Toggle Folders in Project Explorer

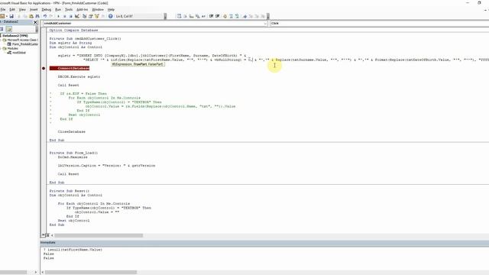click(8, 29)
